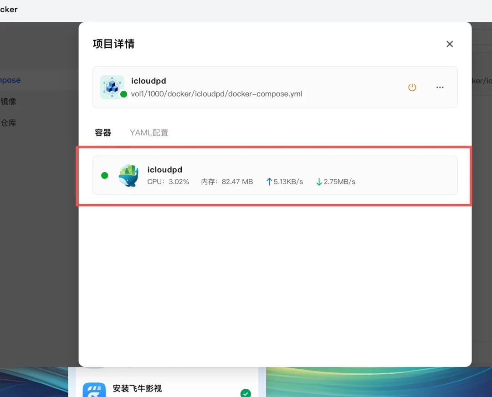Click the upload speed 5.13KB/s
Screen dimensions: 492x397
coord(285,182)
